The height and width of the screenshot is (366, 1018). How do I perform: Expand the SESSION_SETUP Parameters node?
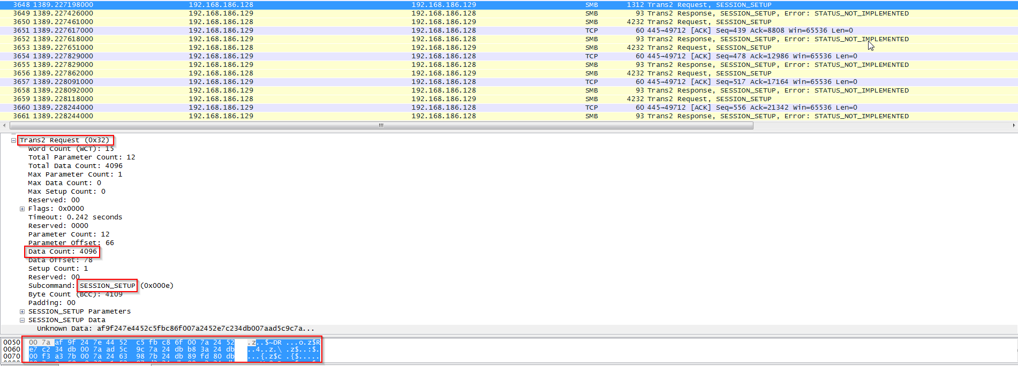click(22, 311)
